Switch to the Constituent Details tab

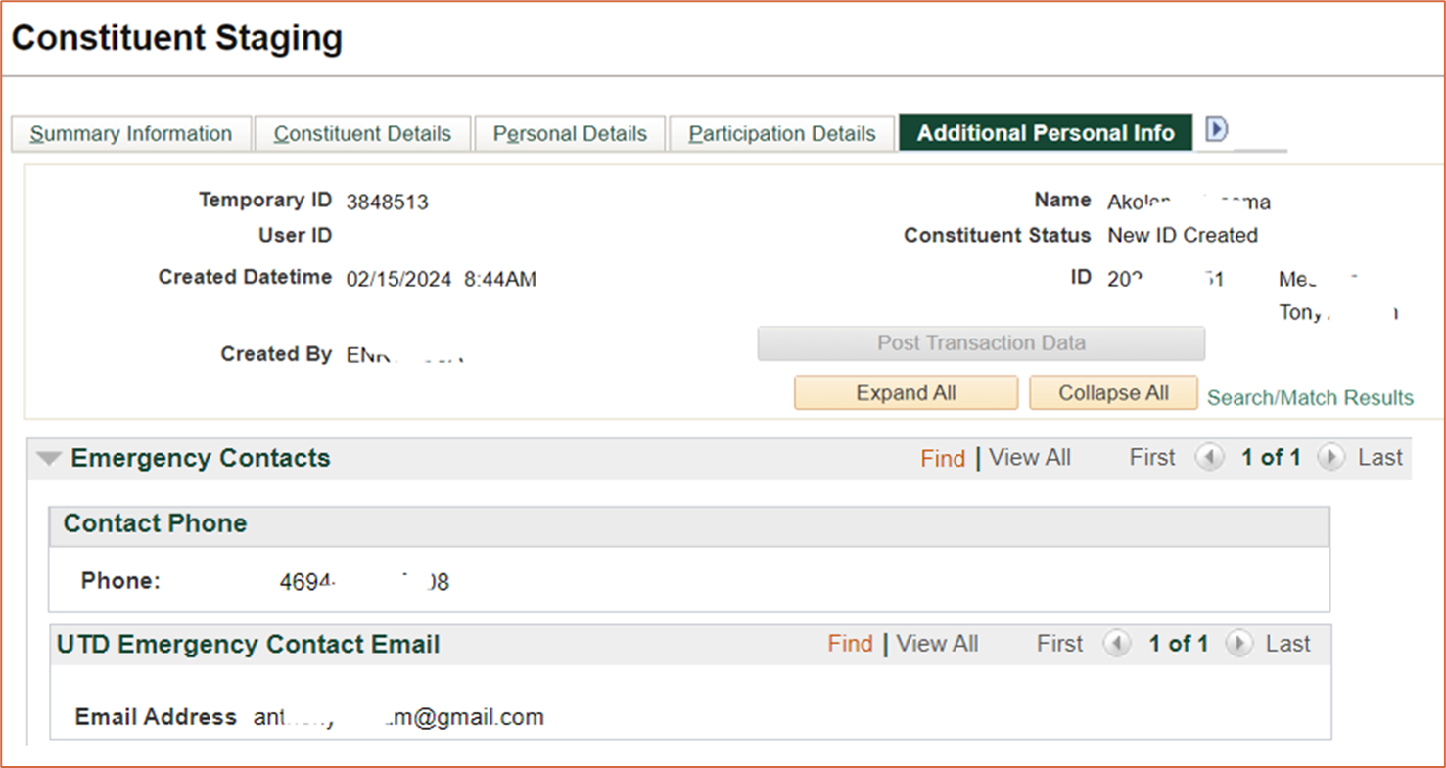pyautogui.click(x=362, y=134)
